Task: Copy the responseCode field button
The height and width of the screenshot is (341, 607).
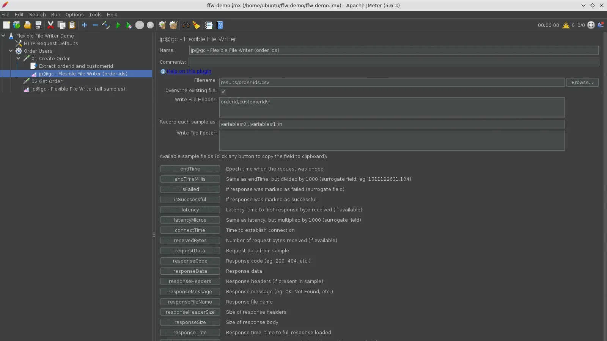Action: (x=190, y=261)
